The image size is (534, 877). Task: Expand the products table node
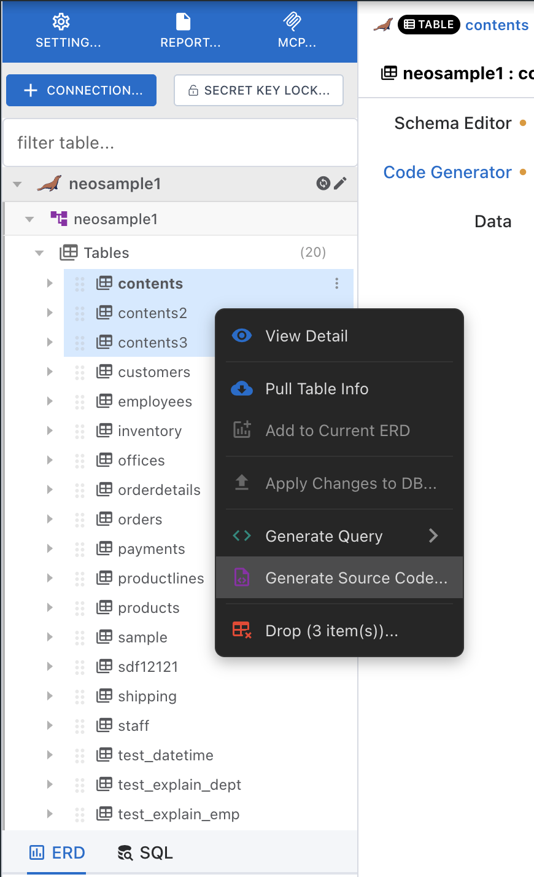50,607
